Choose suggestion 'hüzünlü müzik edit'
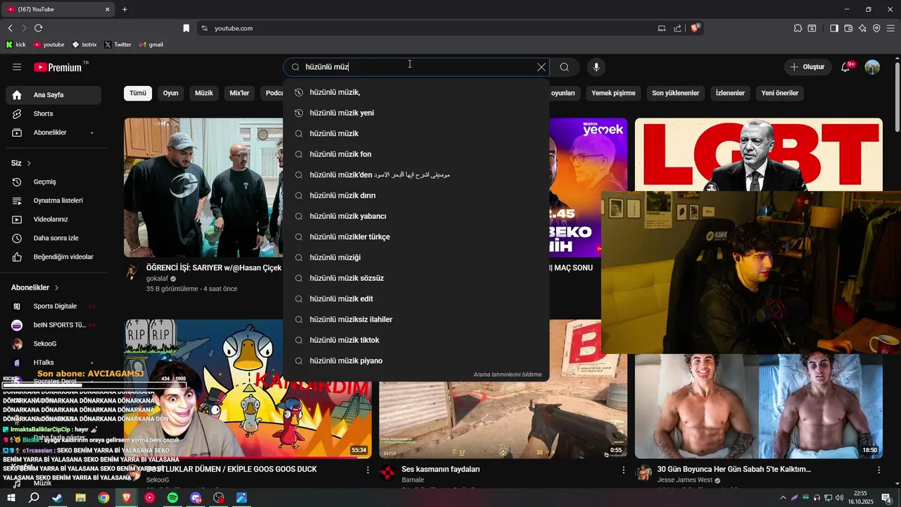The height and width of the screenshot is (507, 901). 416,299
